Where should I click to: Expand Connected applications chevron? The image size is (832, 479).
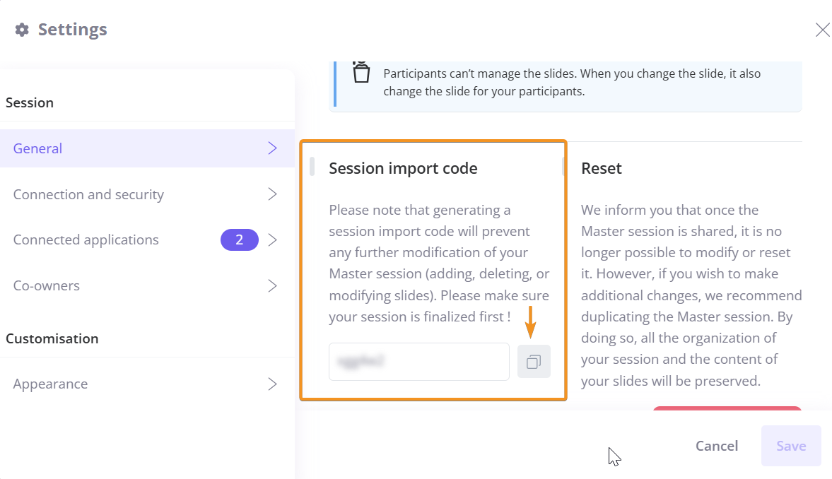click(272, 239)
